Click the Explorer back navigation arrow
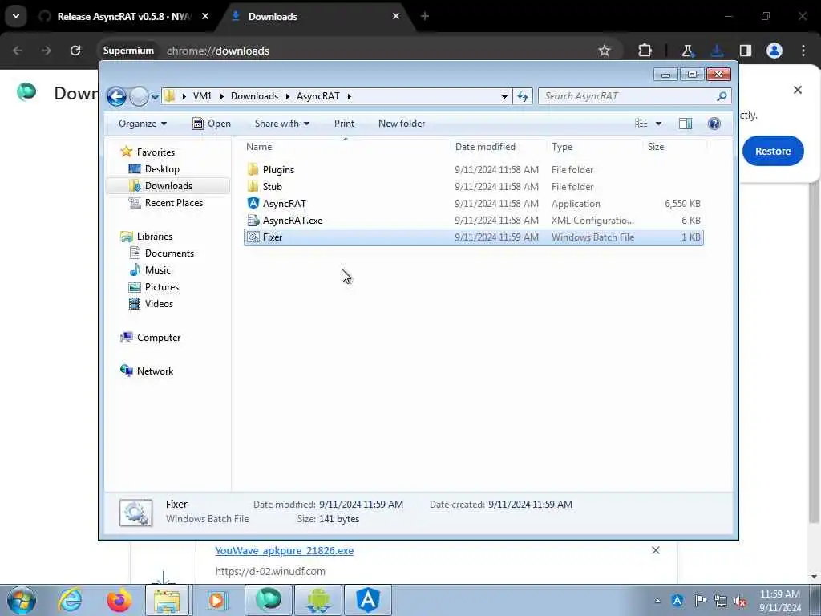Image resolution: width=821 pixels, height=616 pixels. pos(116,96)
